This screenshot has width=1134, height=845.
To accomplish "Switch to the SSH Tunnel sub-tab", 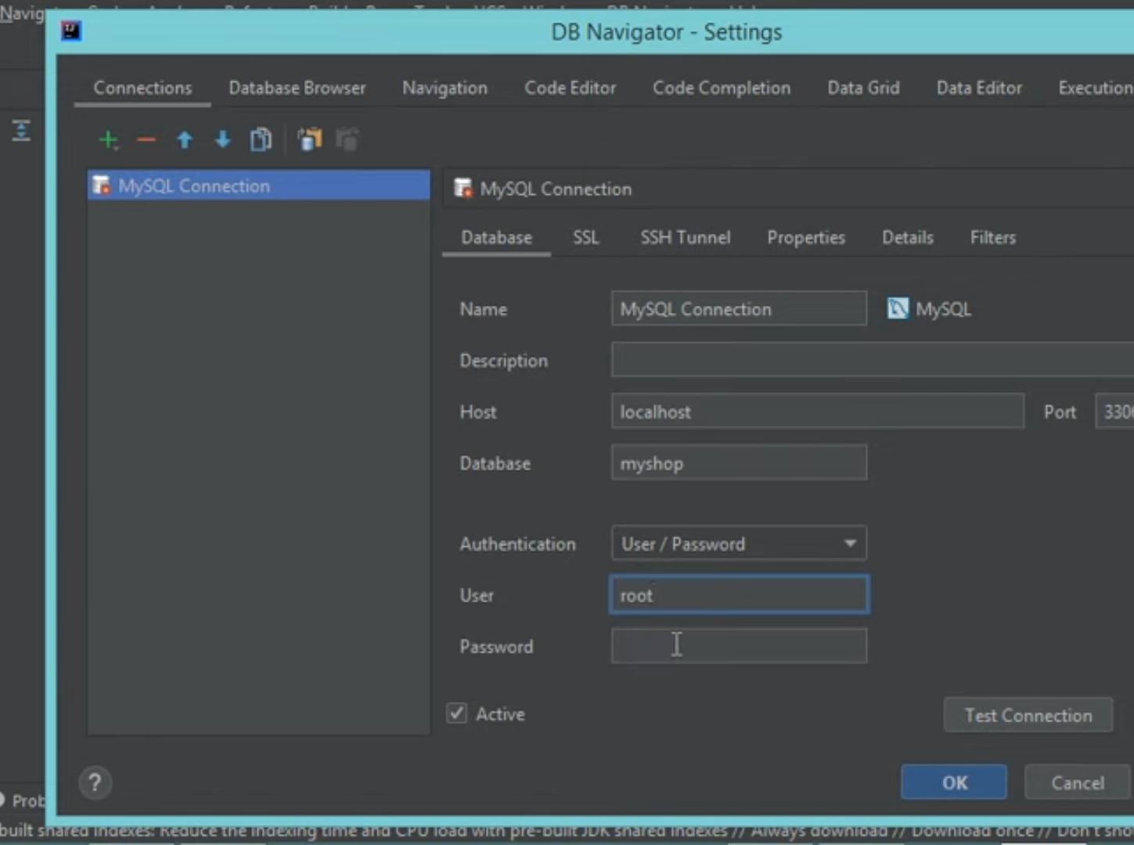I will pyautogui.click(x=686, y=237).
